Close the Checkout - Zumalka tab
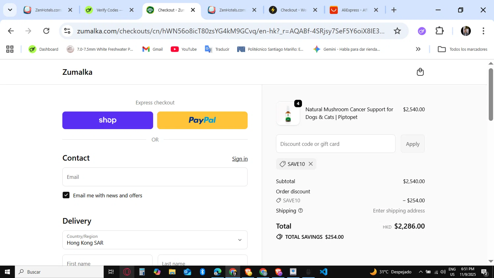Image resolution: width=494 pixels, height=278 pixels. 193,10
